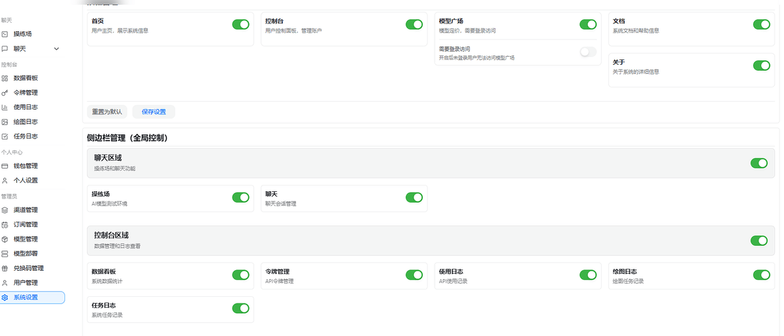Click the 兑换码管理 gift icon in sidebar
Viewport: 784px width, 336px height.
5,268
